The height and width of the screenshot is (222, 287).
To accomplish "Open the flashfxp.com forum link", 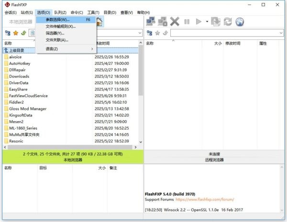I will 205,199.
